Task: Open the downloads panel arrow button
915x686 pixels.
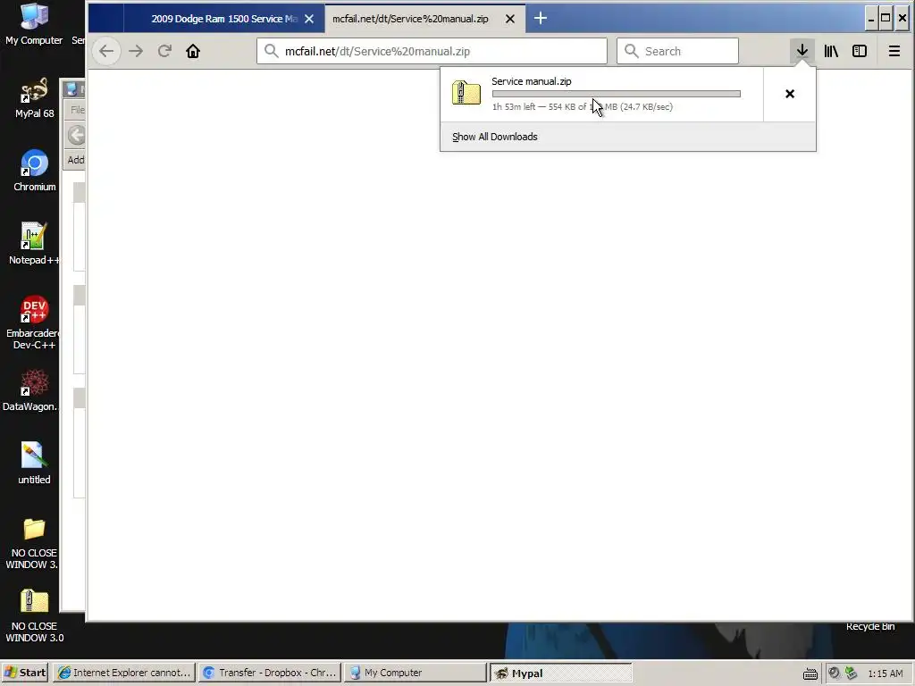Action: point(802,51)
